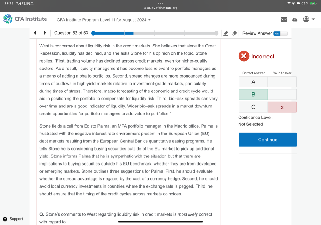Select correct answer box C
The image size is (321, 225).
[x=253, y=107]
